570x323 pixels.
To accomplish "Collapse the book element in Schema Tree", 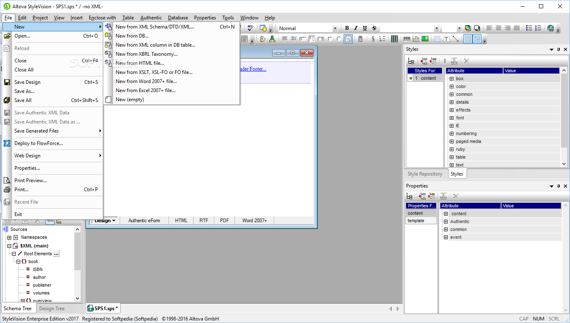I will tap(18, 261).
